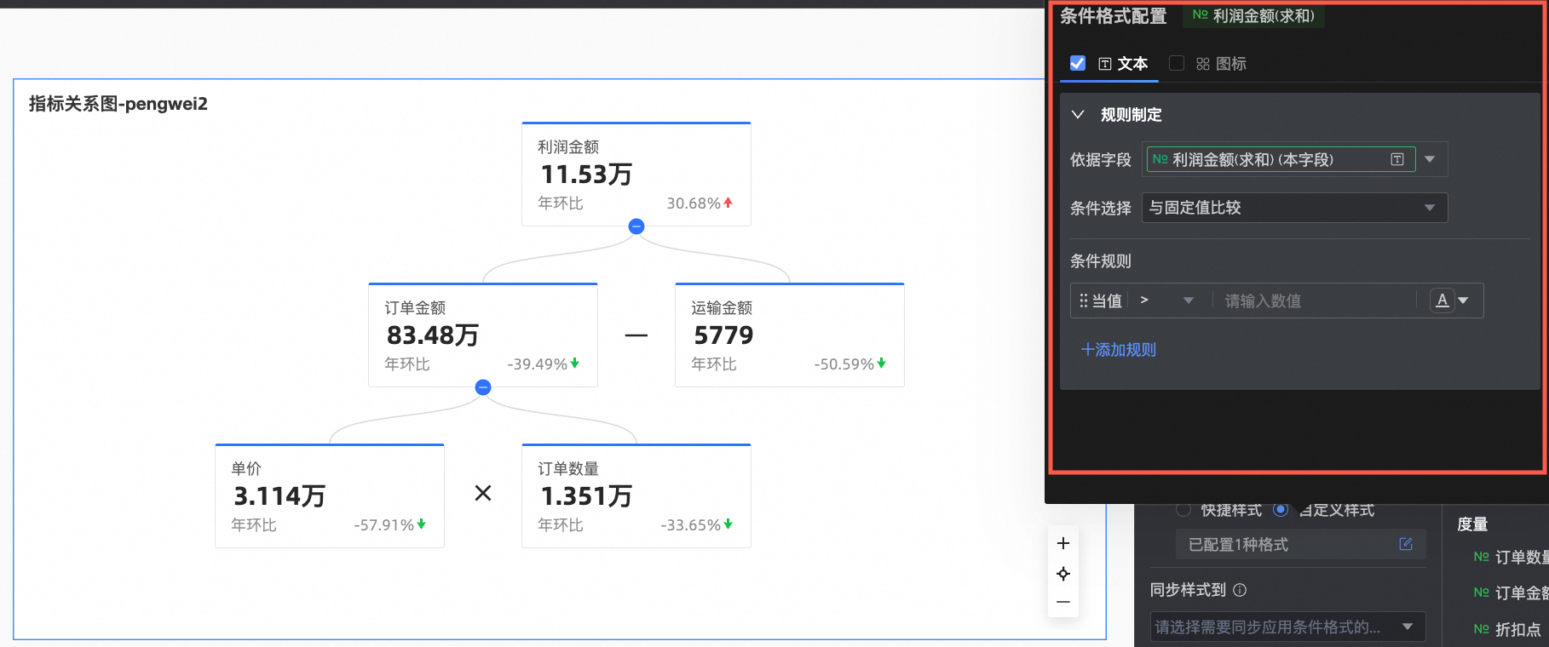
Task: Uncheck the 文本 checkbox
Action: pyautogui.click(x=1078, y=63)
